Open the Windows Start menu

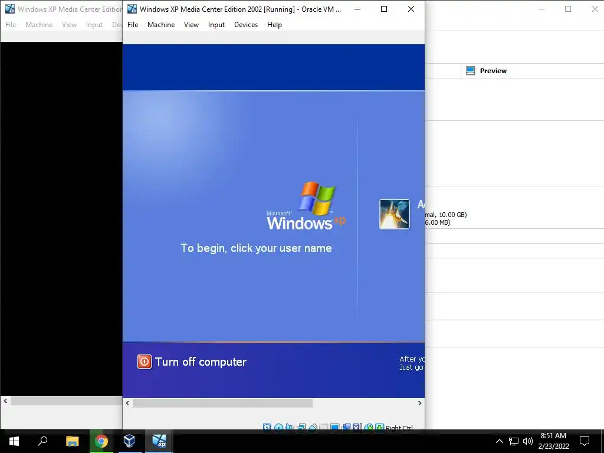14,441
